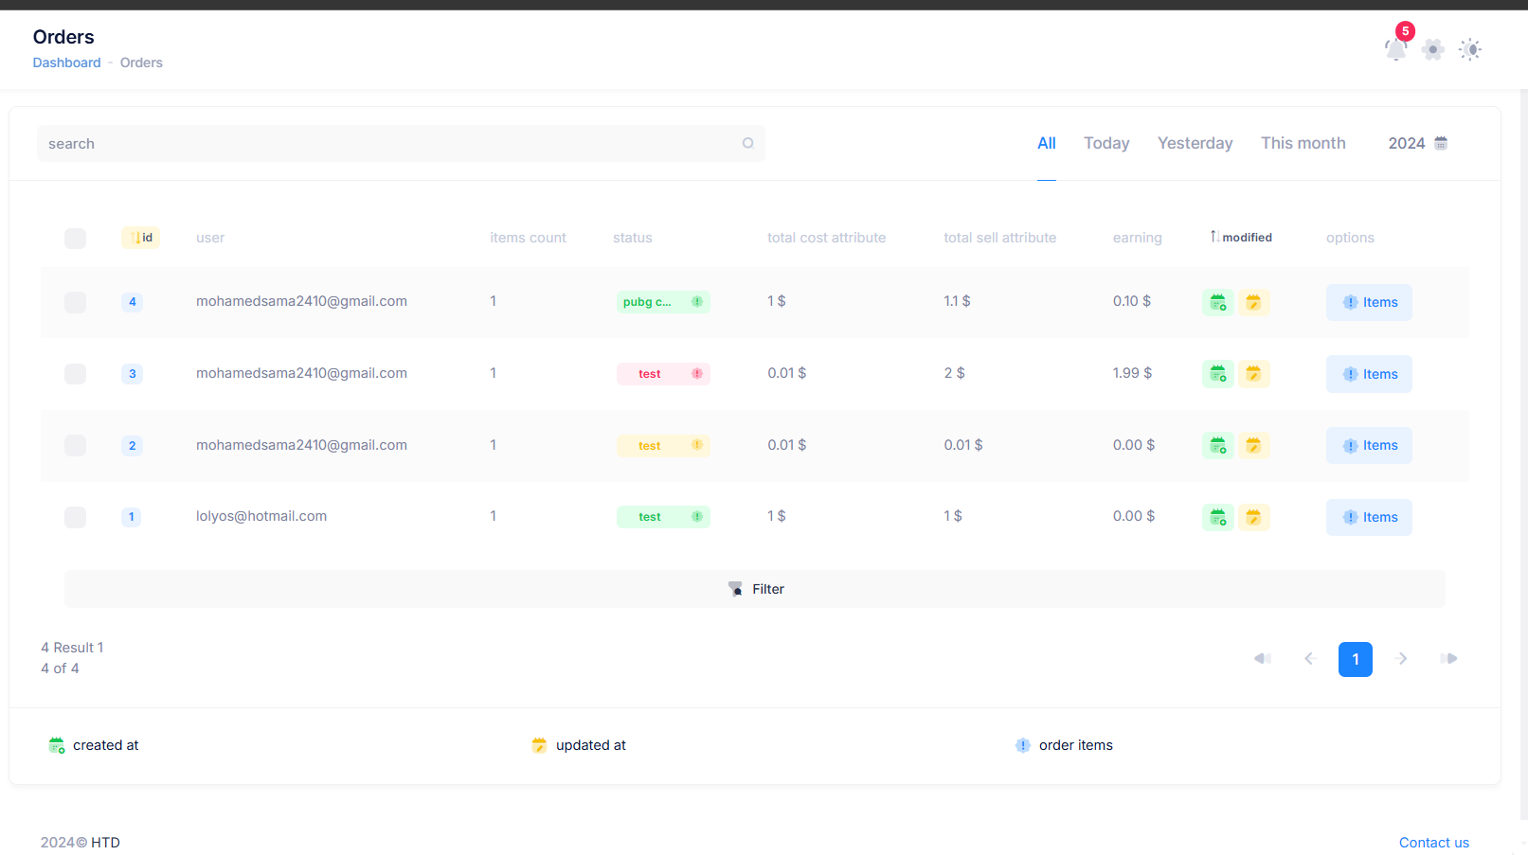This screenshot has height=855, width=1528.
Task: Check the checkbox for lolyos@hotmail.com row
Action: point(75,517)
